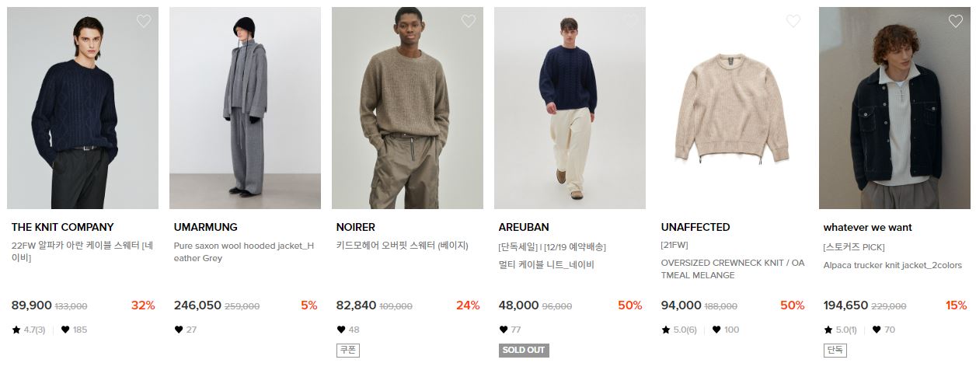Click the black heart icon showing 185 likes
Image resolution: width=976 pixels, height=377 pixels.
point(65,330)
